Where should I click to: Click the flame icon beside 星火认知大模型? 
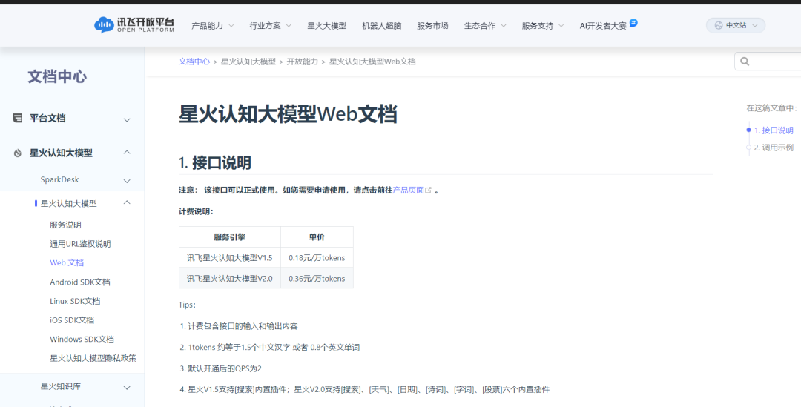(17, 153)
